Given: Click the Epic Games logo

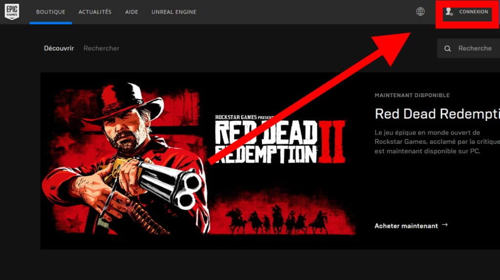Looking at the screenshot, I should [12, 12].
